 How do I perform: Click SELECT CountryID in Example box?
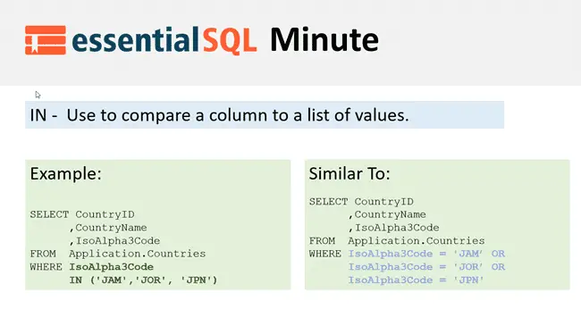[x=82, y=214]
